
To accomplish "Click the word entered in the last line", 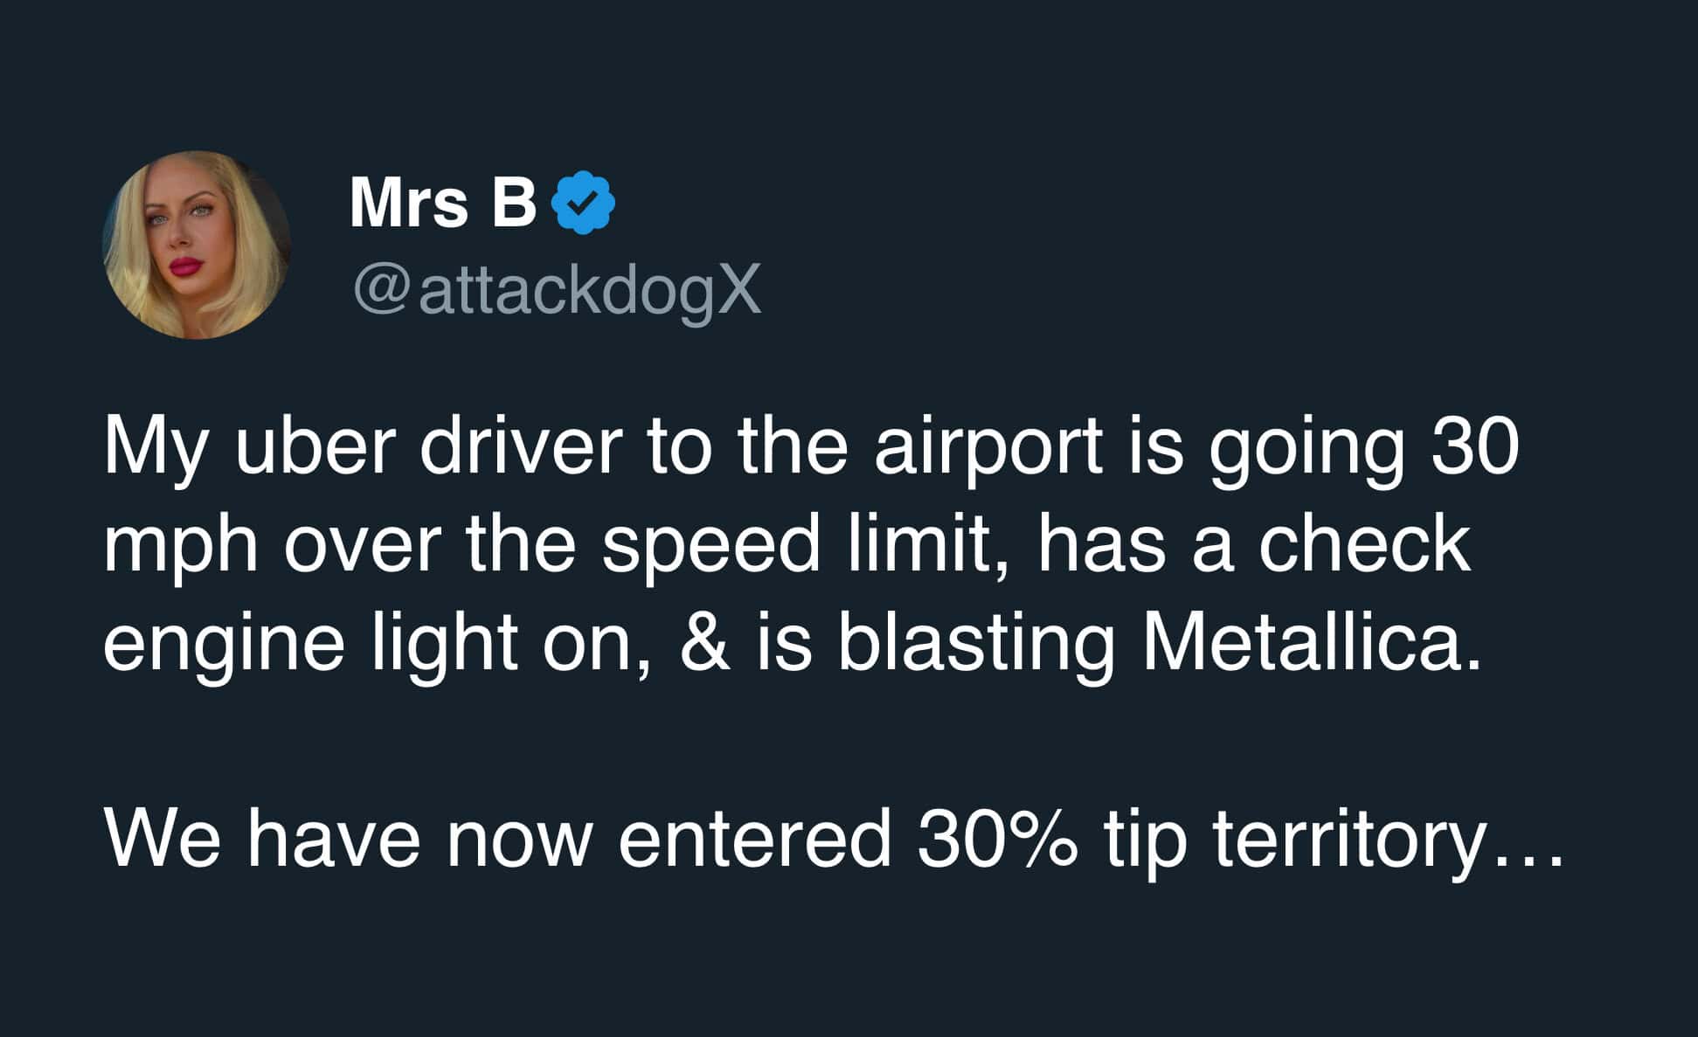I will (755, 838).
